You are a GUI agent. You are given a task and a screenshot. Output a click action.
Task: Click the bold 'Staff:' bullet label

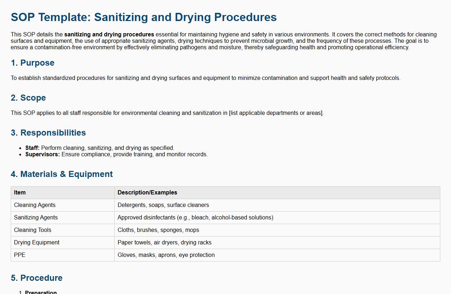[x=32, y=148]
